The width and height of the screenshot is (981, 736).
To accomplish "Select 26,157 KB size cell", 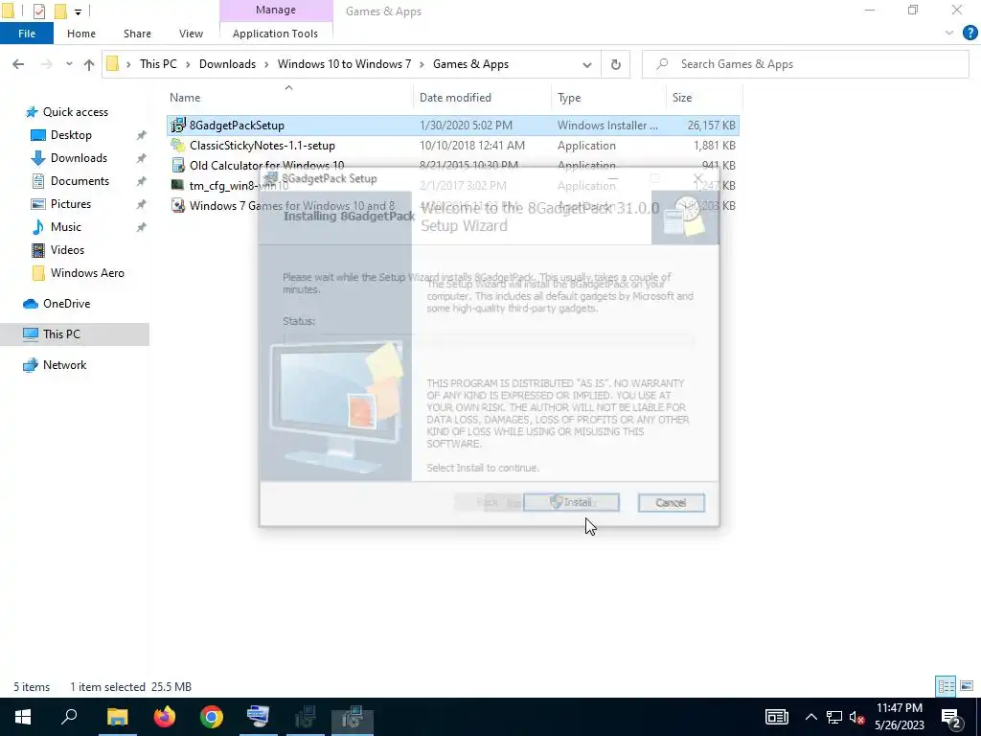I will (x=712, y=126).
